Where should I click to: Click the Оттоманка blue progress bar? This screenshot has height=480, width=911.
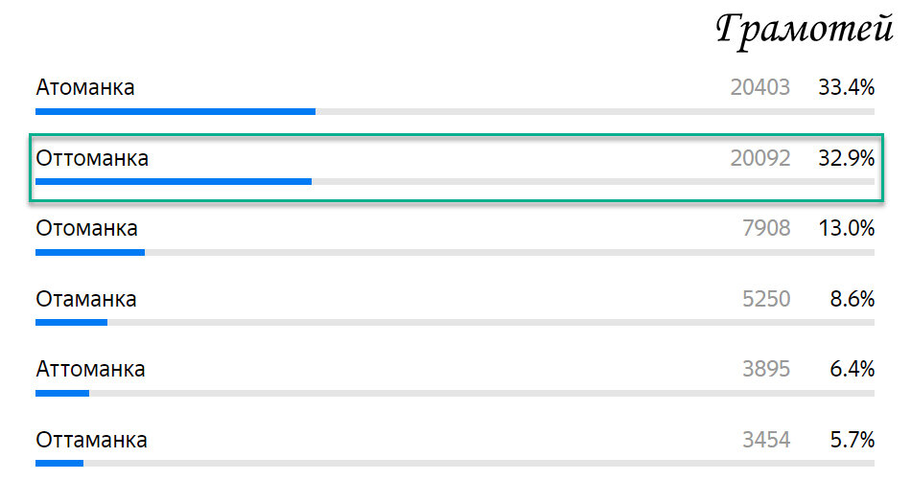click(174, 182)
